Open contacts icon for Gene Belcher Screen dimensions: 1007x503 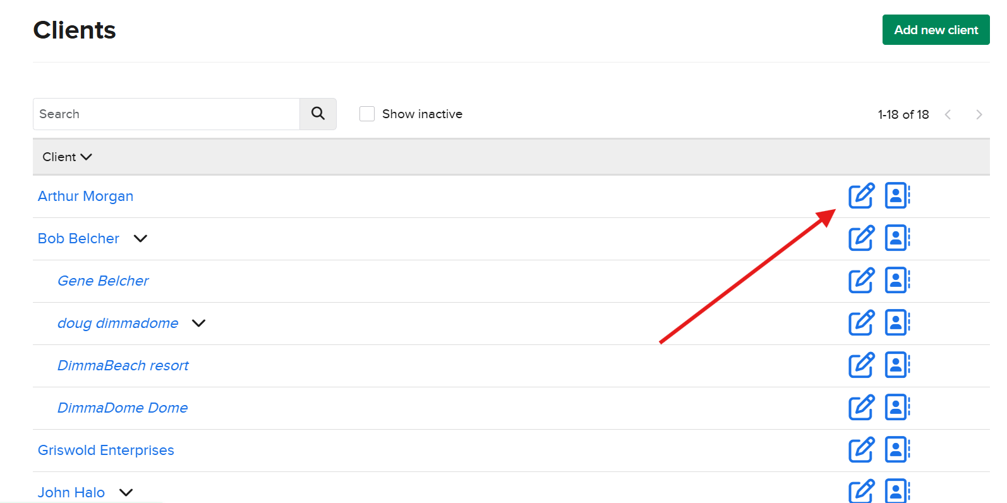tap(896, 281)
